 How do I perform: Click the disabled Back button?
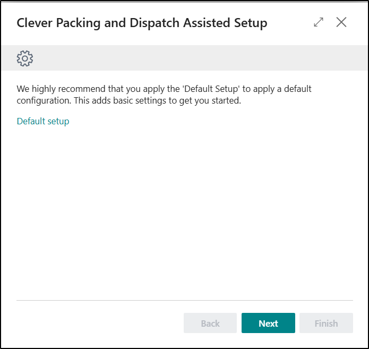(210, 323)
